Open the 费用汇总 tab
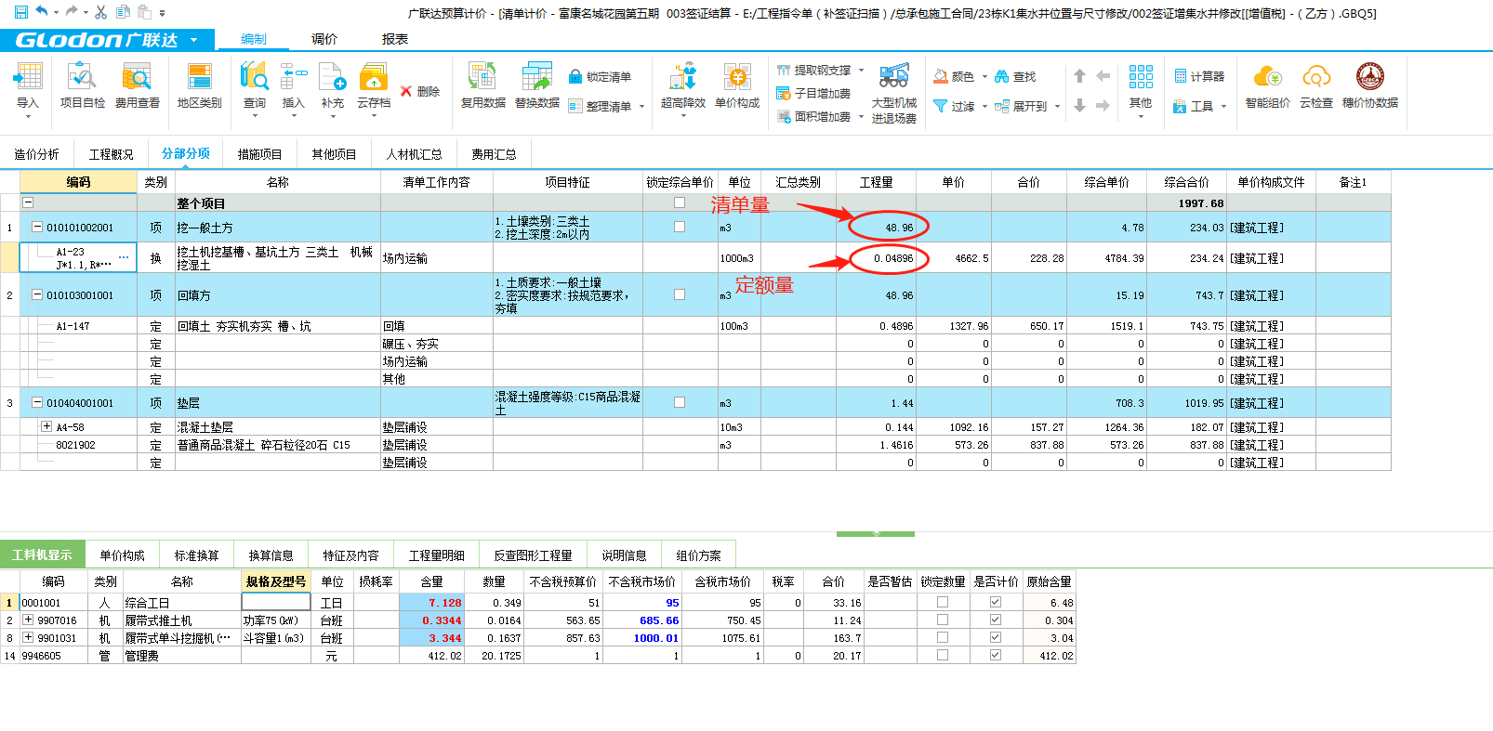Image resolution: width=1493 pixels, height=731 pixels. pos(494,154)
